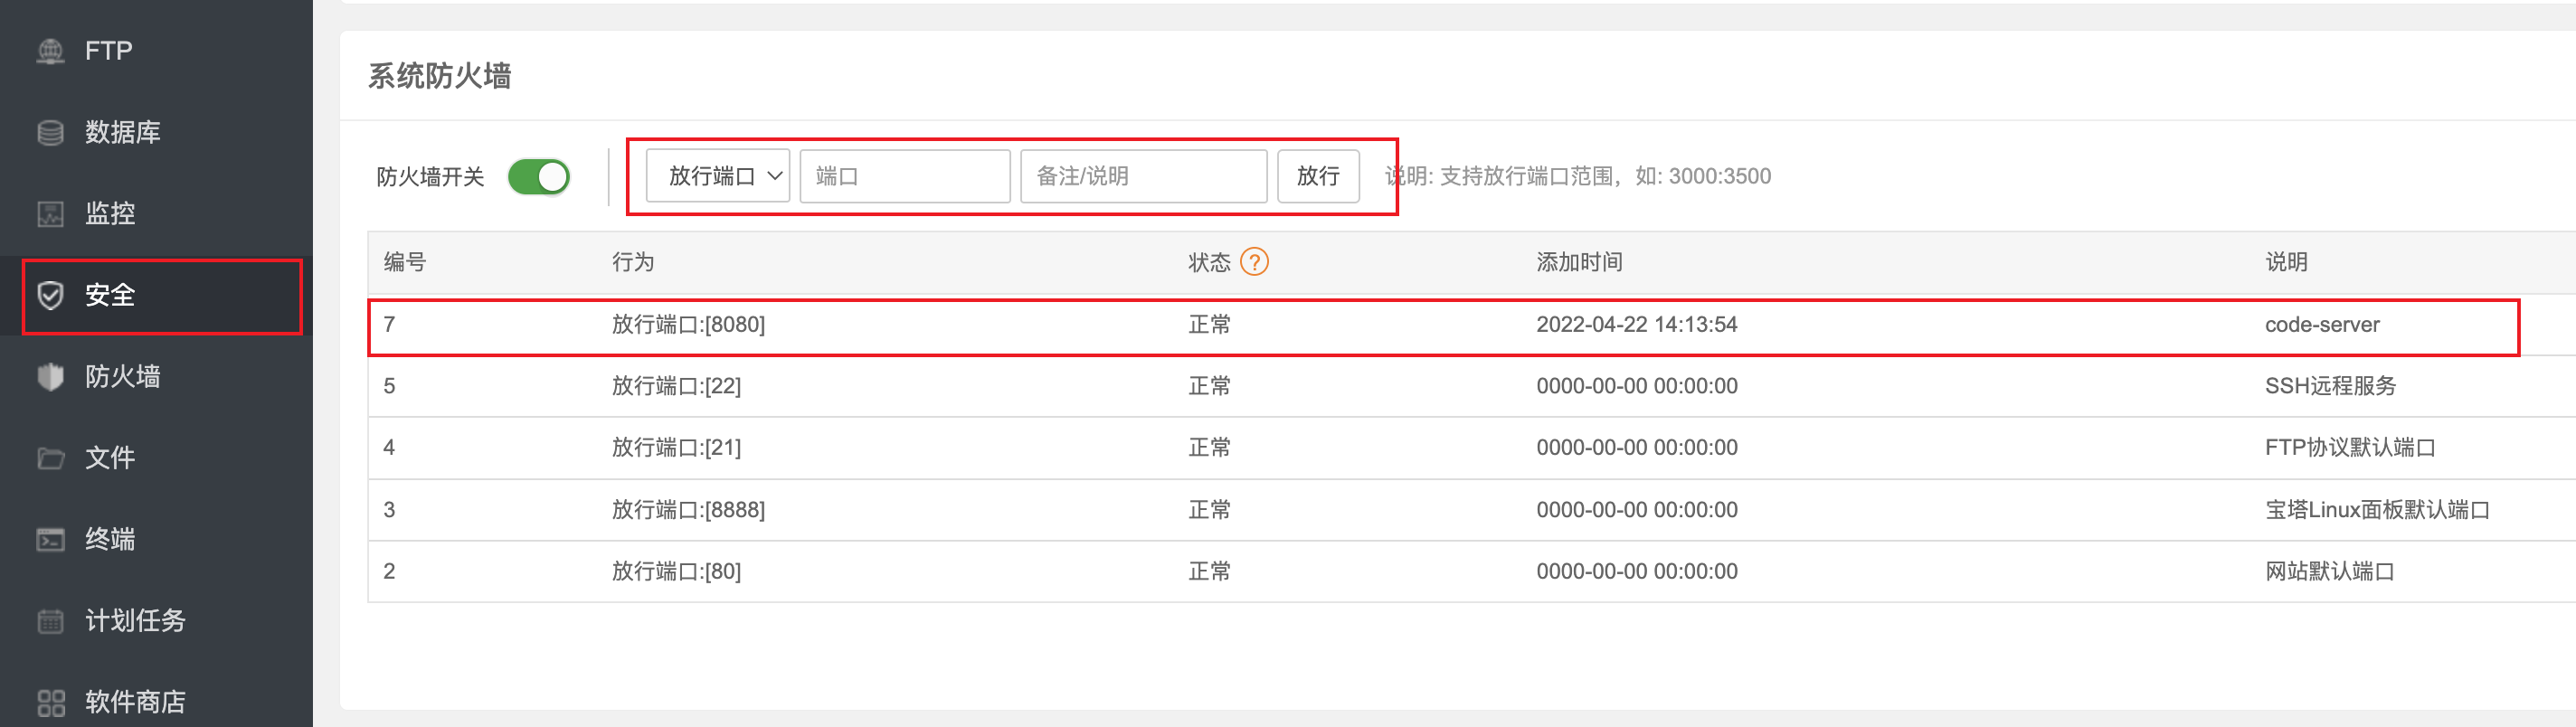This screenshot has width=2576, height=727.
Task: Click the monitor chart icon beside 监控
Action: 50,213
